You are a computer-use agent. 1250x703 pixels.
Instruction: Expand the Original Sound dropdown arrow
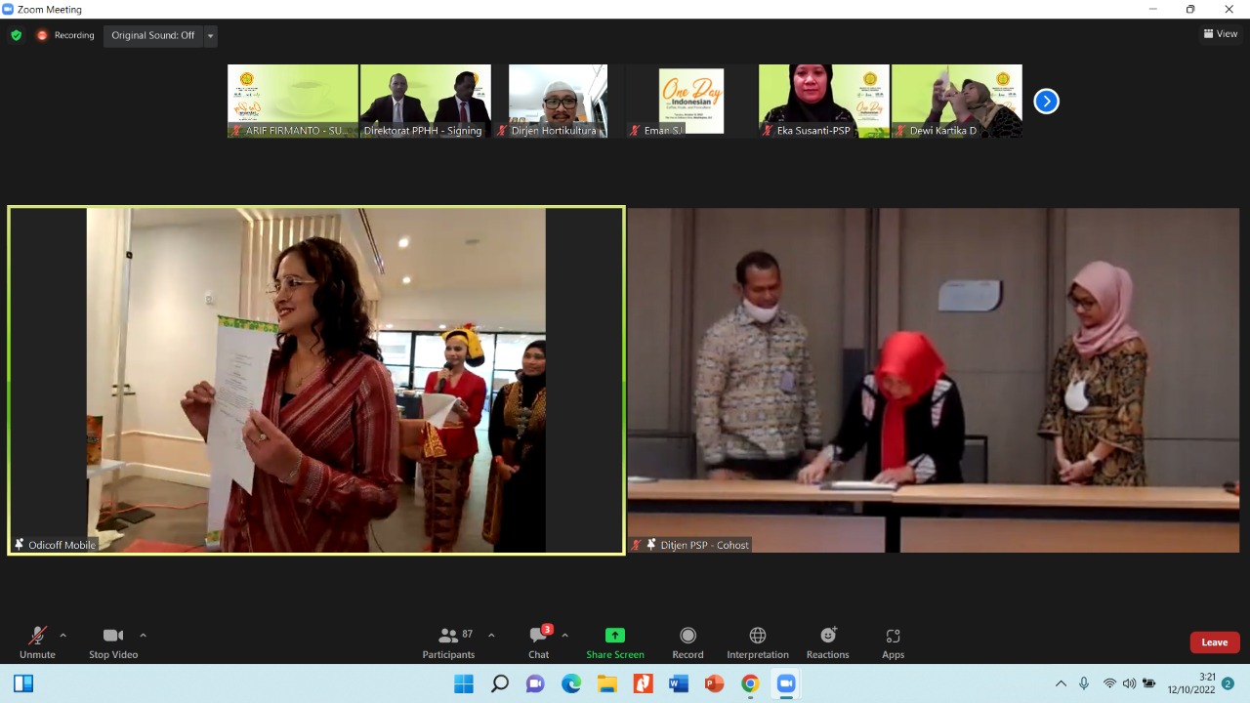210,36
